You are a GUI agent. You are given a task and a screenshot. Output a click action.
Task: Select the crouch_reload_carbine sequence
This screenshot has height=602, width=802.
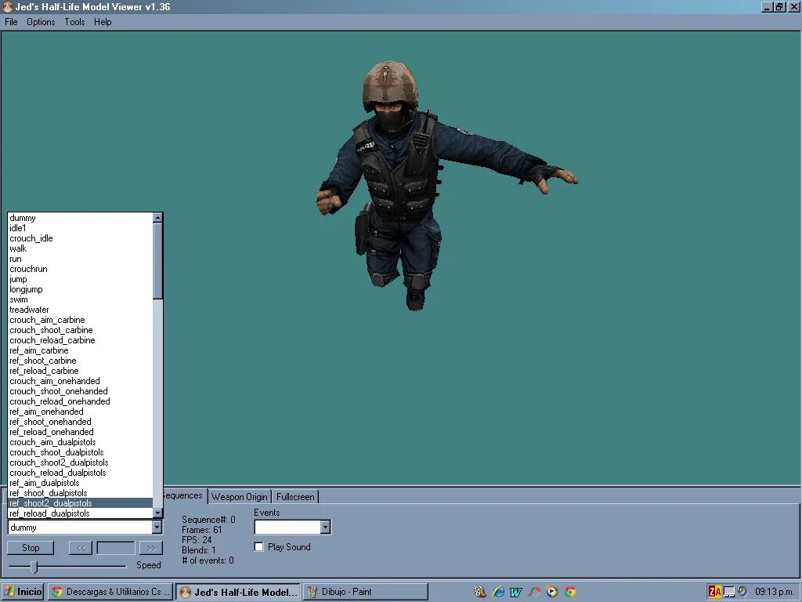pos(81,340)
